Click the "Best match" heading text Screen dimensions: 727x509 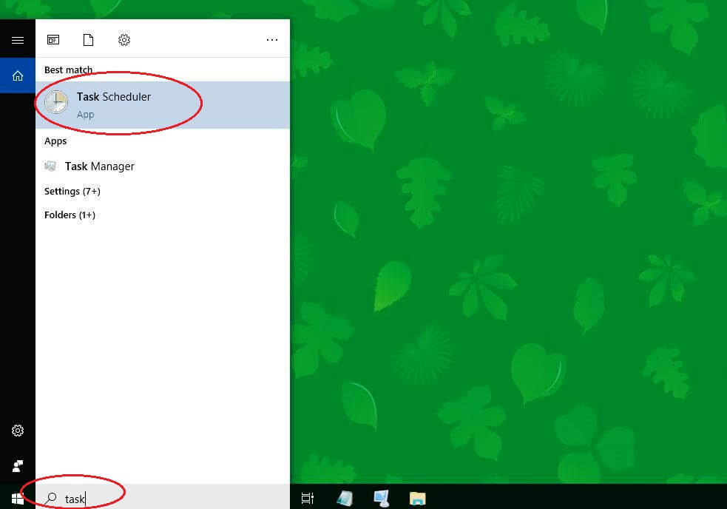pos(68,70)
